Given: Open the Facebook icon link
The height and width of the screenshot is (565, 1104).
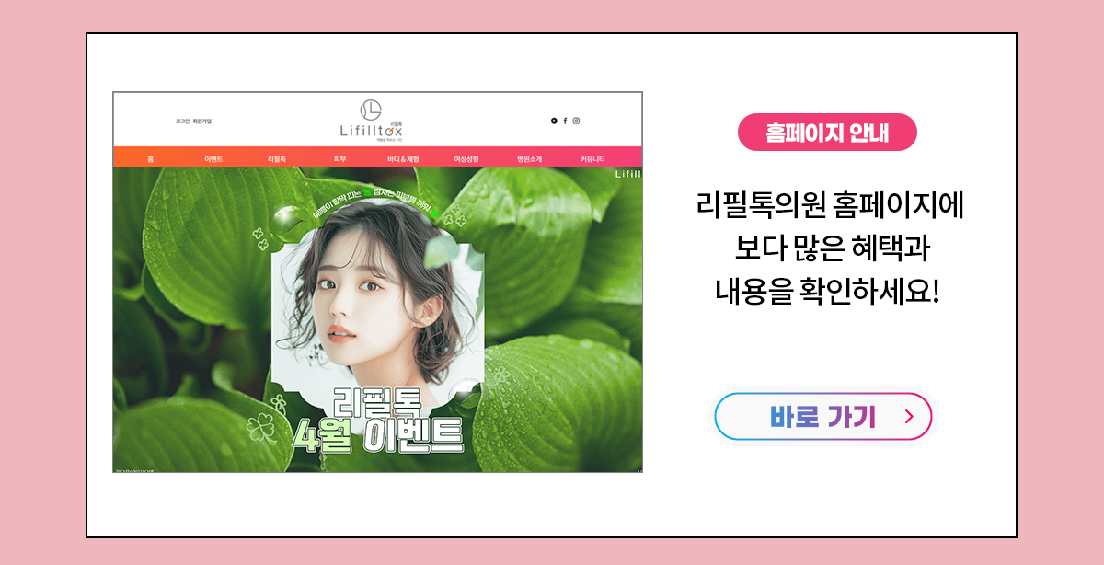Looking at the screenshot, I should pyautogui.click(x=565, y=121).
